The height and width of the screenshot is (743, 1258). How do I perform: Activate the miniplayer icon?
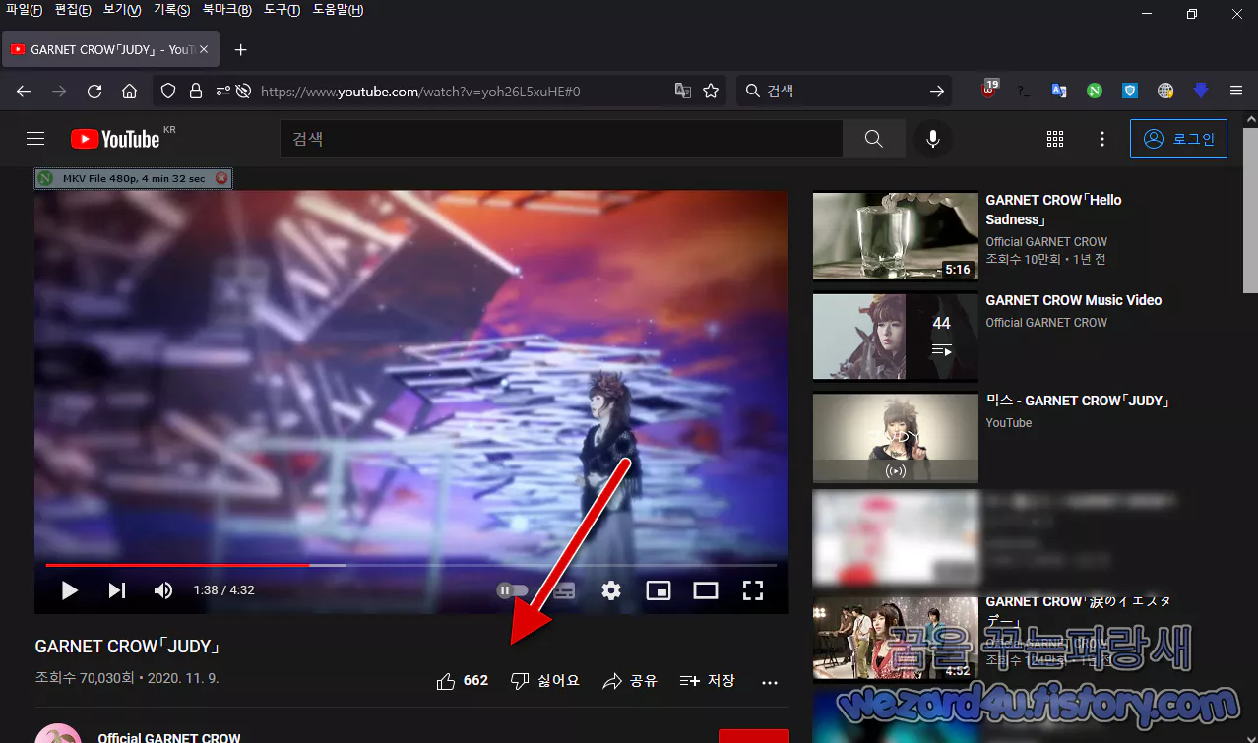(x=658, y=589)
